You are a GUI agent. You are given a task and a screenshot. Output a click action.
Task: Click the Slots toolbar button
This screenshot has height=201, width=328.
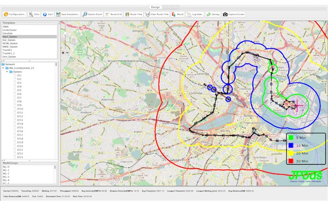coord(34,14)
